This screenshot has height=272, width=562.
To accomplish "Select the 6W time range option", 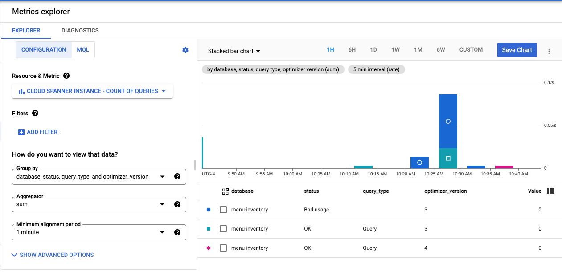I will [440, 50].
